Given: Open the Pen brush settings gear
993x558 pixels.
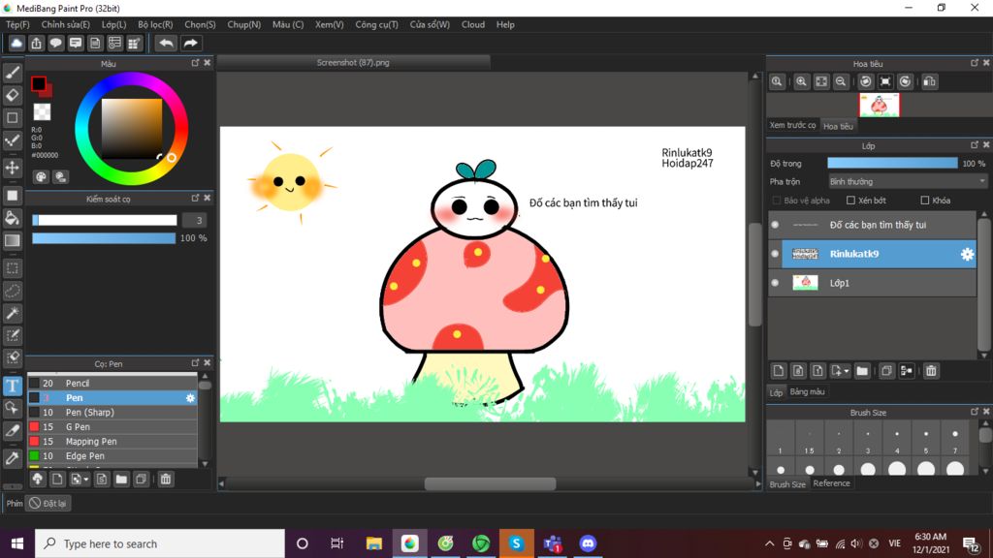Looking at the screenshot, I should [x=190, y=398].
